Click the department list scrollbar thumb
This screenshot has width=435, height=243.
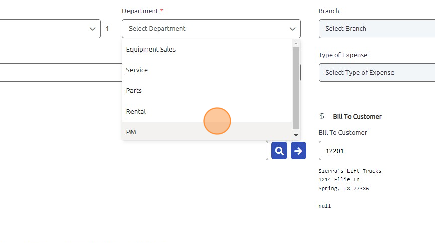tap(296, 88)
